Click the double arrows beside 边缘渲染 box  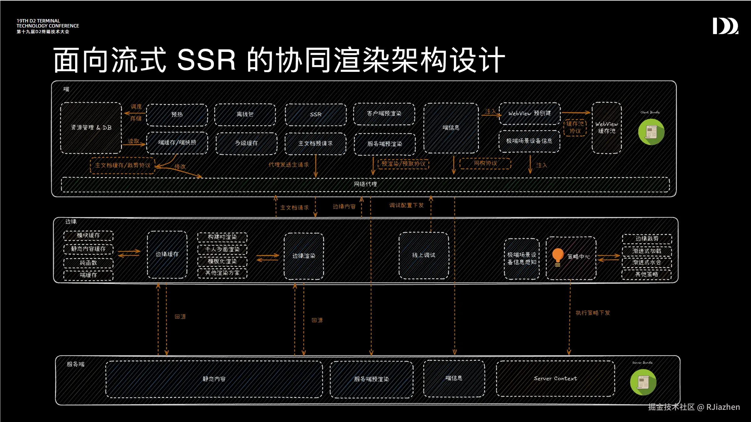pyautogui.click(x=267, y=257)
